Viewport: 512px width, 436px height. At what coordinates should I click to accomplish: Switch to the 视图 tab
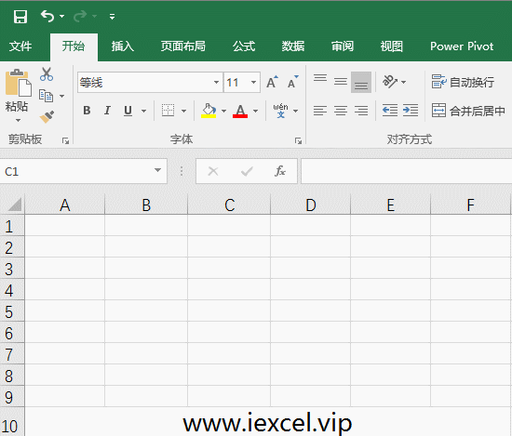391,46
